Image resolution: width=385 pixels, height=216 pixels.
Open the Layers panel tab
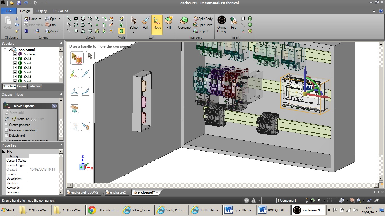coord(22,86)
